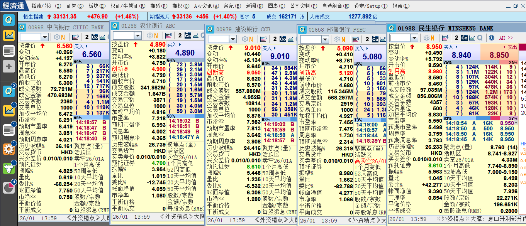Image resolution: width=526 pixels, height=226 pixels.
Task: Click the bull head icon in left sidebar
Action: pyautogui.click(x=8, y=169)
